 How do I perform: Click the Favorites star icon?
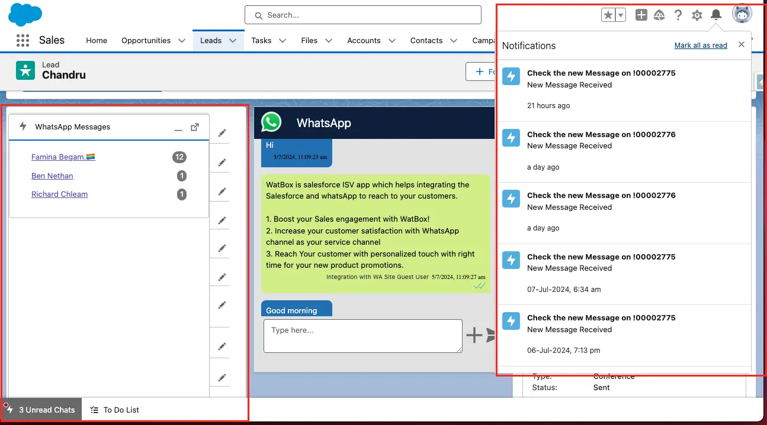point(608,15)
